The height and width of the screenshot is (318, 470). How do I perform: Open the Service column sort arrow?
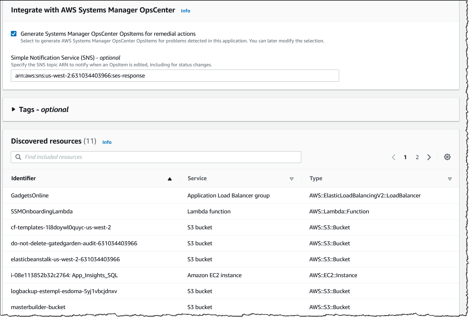(x=292, y=179)
